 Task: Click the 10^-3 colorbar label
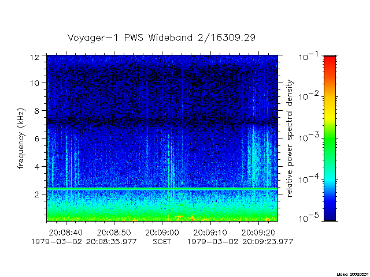[x=309, y=137]
